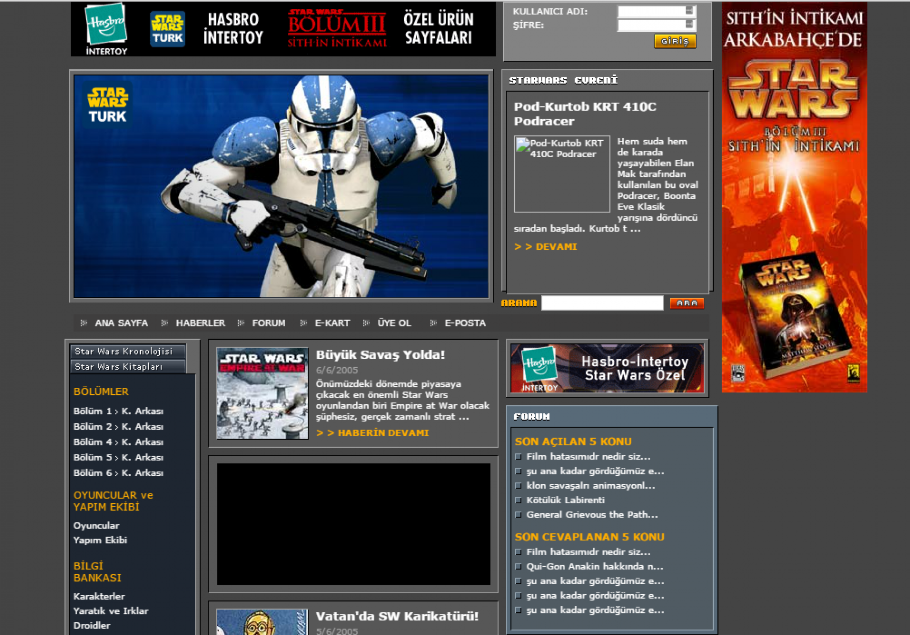
Task: Click the Star Wars Turk logo in banner
Action: point(167,30)
